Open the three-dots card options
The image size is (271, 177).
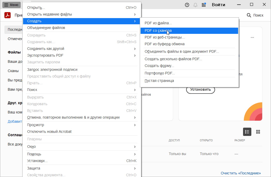(x=252, y=37)
